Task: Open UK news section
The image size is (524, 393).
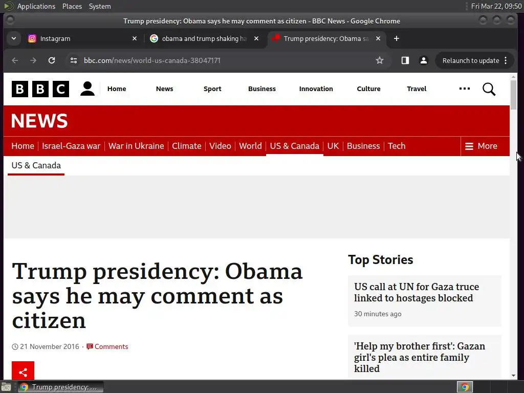Action: [x=333, y=146]
